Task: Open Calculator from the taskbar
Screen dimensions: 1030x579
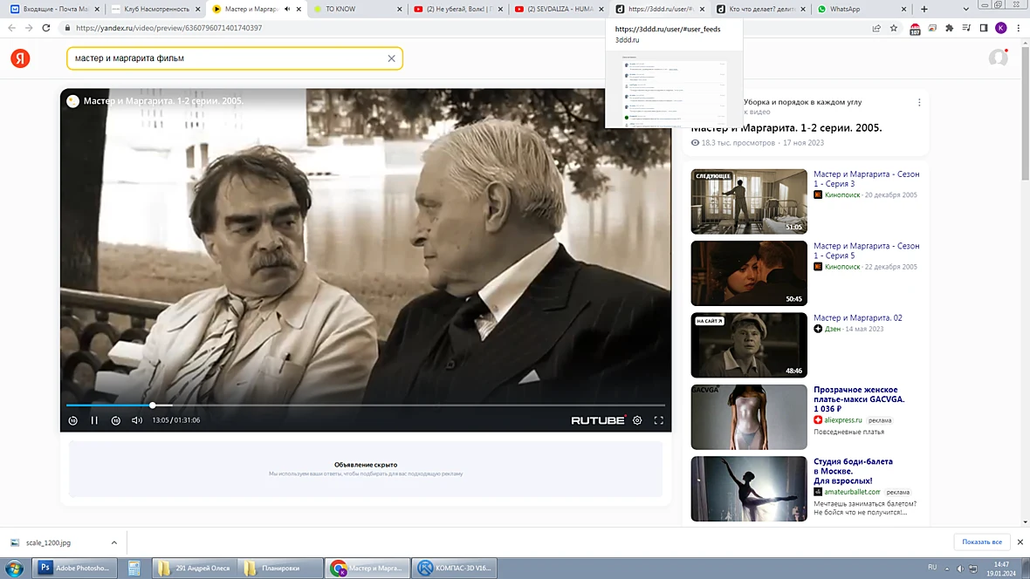Action: click(134, 568)
